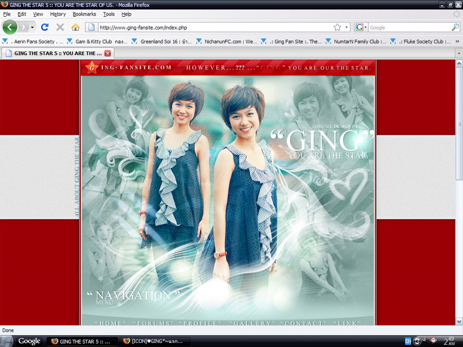This screenshot has height=347, width=463.
Task: Open the Help menu
Action: (126, 14)
